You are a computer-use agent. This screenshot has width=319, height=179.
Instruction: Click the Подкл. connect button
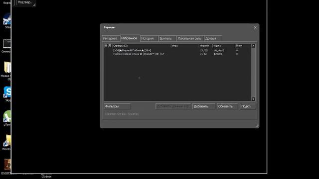248,106
